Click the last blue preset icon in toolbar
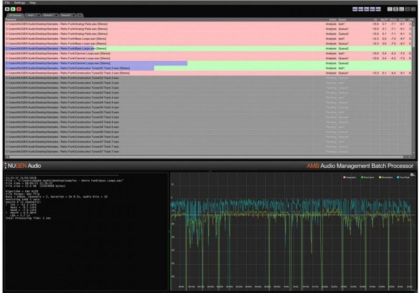This screenshot has width=420, height=293. pyautogui.click(x=378, y=9)
